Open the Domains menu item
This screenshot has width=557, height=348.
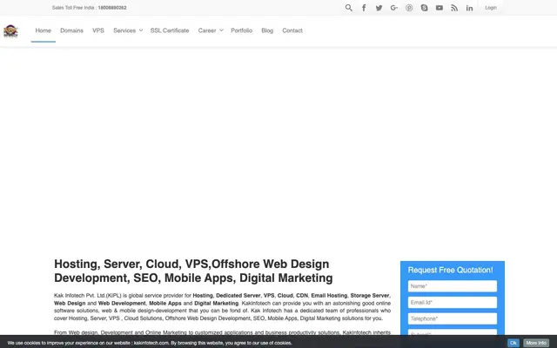tap(71, 30)
